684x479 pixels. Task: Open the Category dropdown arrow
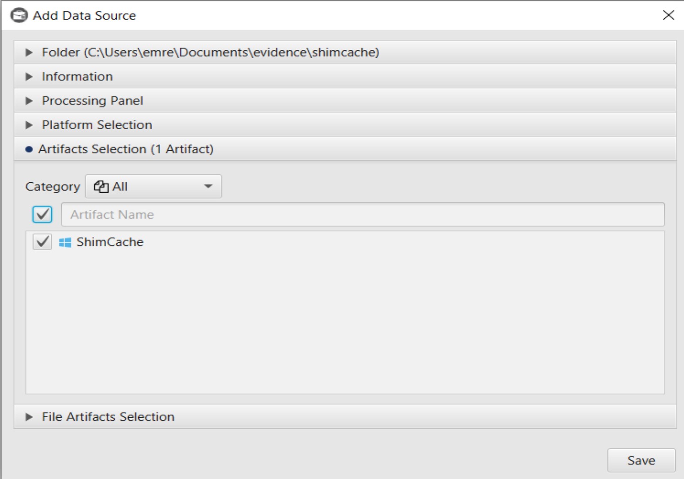[x=208, y=186]
